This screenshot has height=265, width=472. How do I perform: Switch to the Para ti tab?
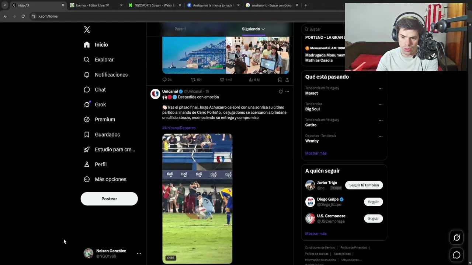[x=180, y=29]
